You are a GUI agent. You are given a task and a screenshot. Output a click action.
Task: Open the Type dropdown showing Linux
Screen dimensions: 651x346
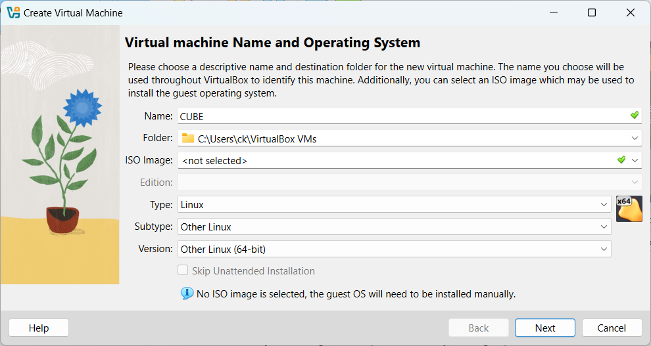coord(604,205)
